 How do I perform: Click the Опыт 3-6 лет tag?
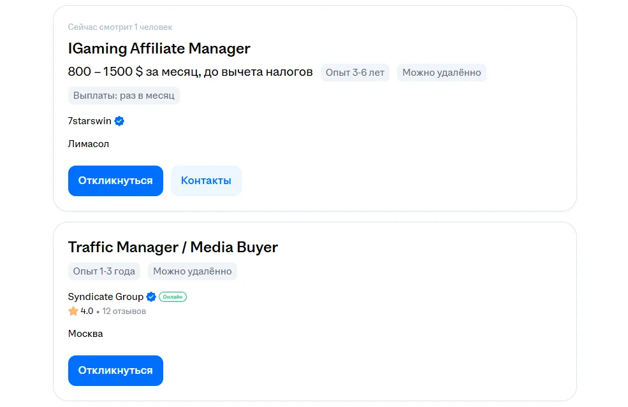(x=354, y=73)
